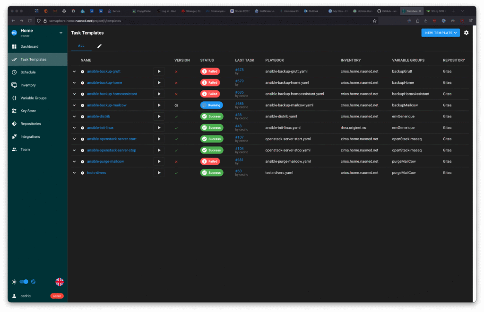Screen dimensions: 484x312
Task: Click the UK flag language icon
Action: coord(60,282)
